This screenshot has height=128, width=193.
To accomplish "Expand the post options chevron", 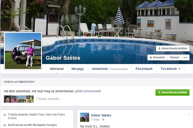I will pyautogui.click(x=189, y=114).
